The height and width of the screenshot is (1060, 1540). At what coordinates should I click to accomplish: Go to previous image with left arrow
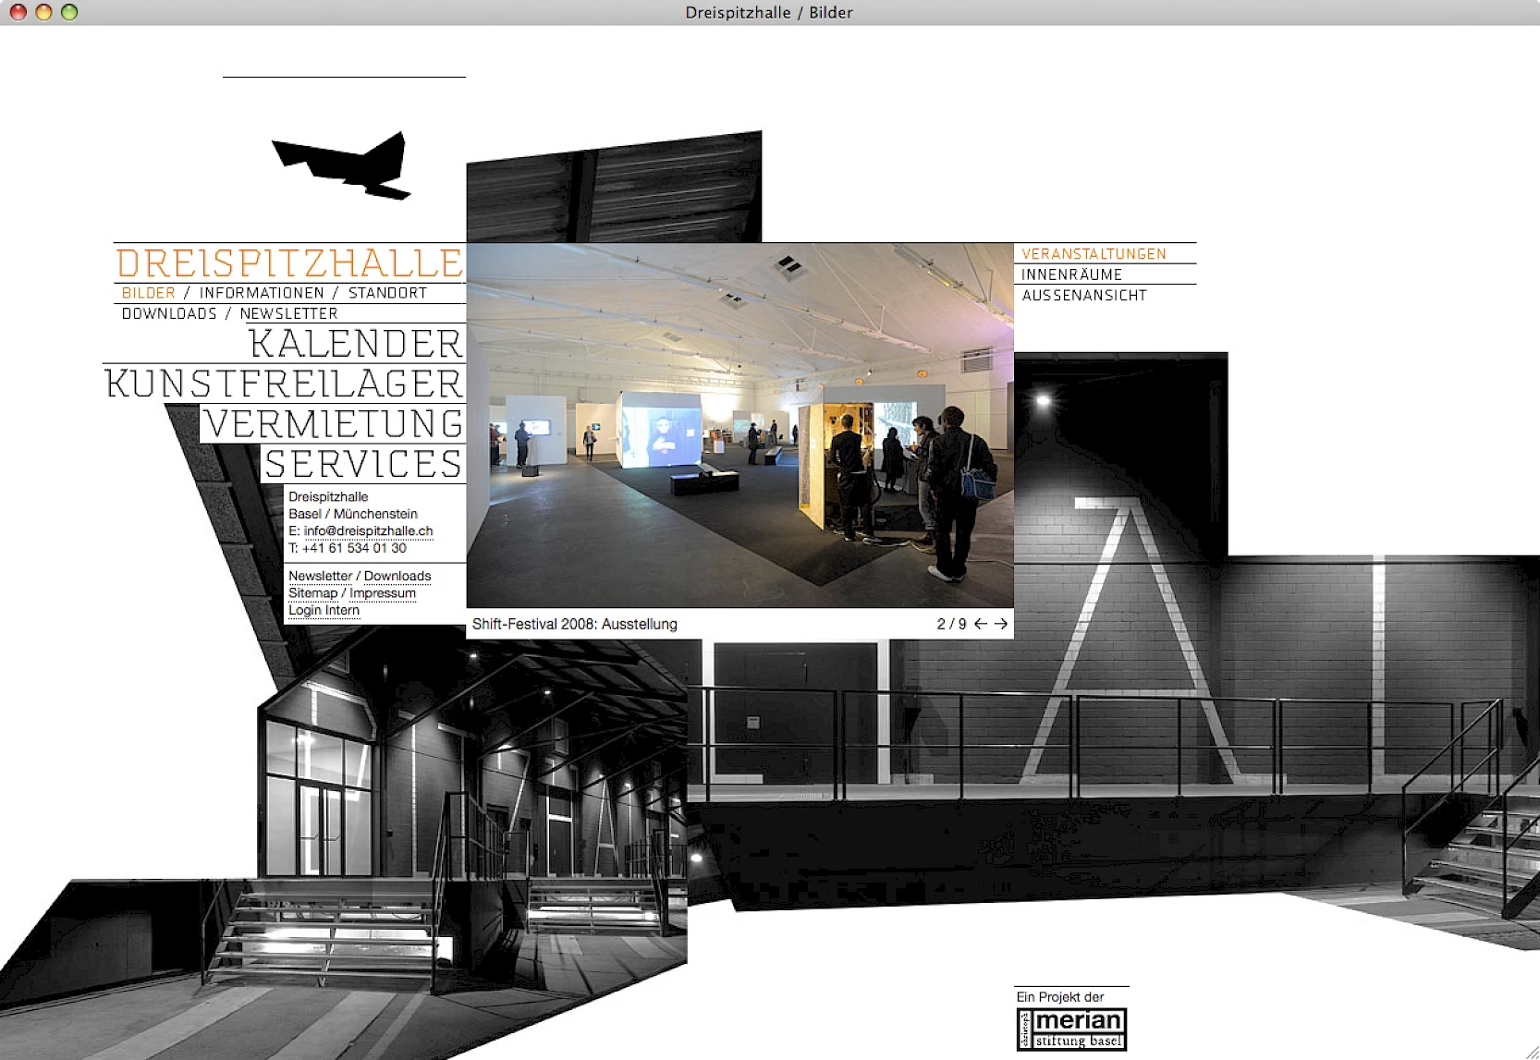tap(981, 624)
